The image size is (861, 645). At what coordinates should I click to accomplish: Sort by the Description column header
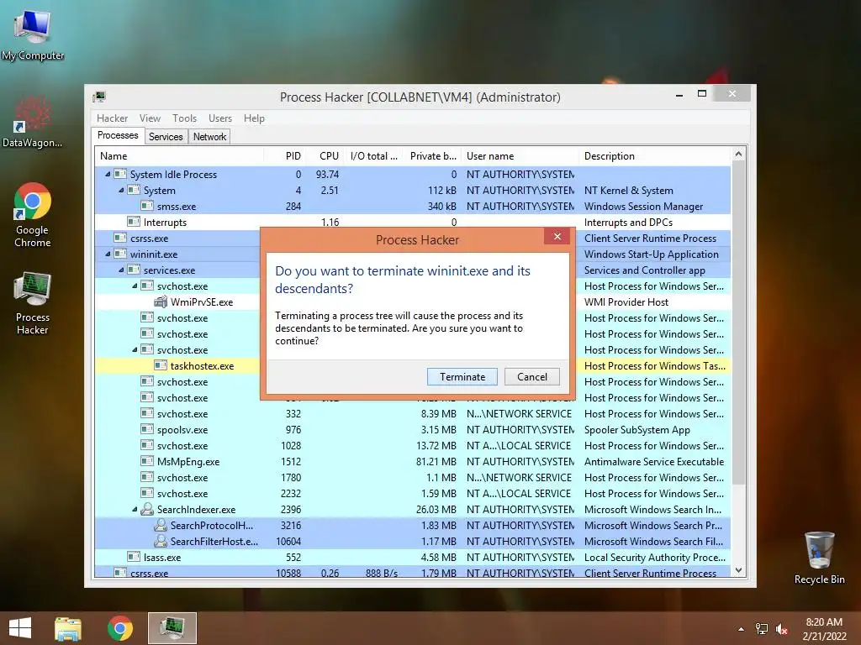[656, 155]
